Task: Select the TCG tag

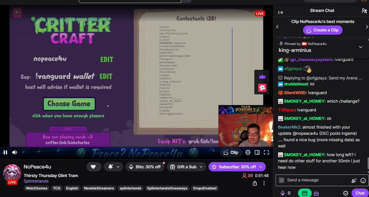Action: [x=57, y=188]
